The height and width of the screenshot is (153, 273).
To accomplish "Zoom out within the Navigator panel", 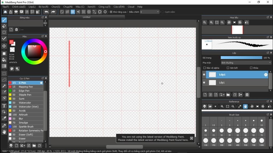I will click(x=222, y=22).
